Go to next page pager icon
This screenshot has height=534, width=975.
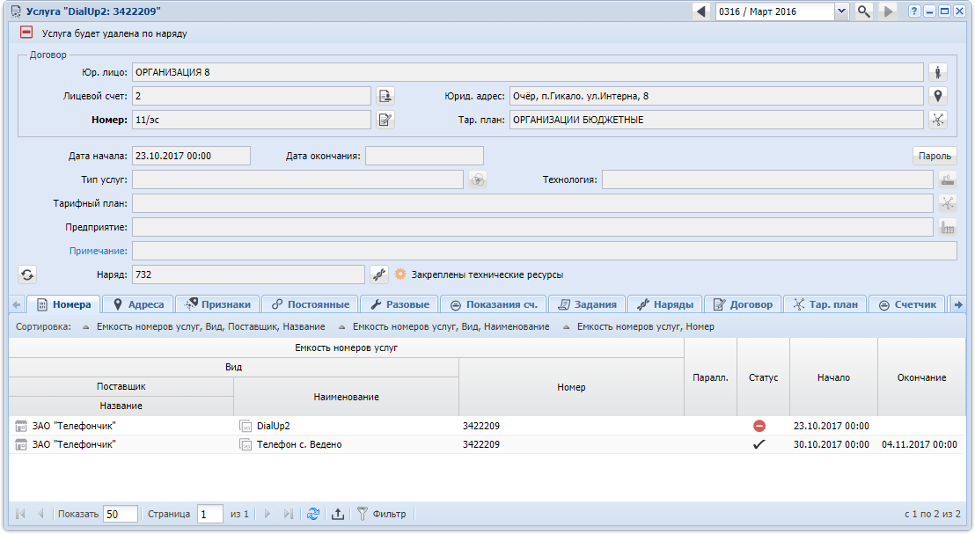point(268,514)
